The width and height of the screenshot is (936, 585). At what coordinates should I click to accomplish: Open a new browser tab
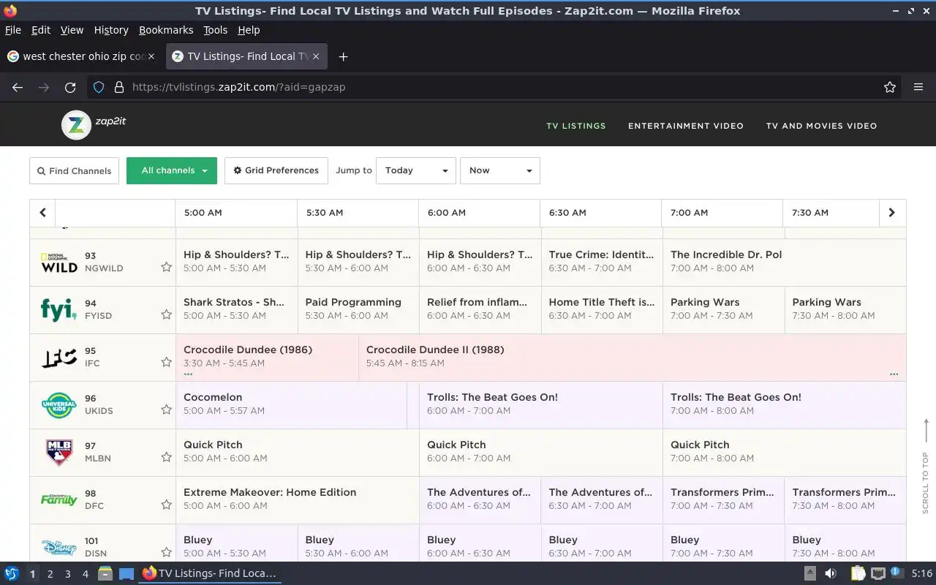click(343, 56)
